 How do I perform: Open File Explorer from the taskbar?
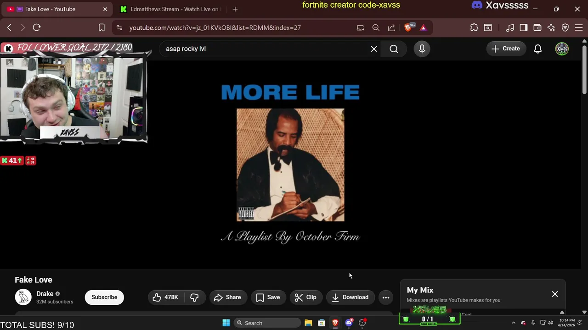pyautogui.click(x=308, y=323)
